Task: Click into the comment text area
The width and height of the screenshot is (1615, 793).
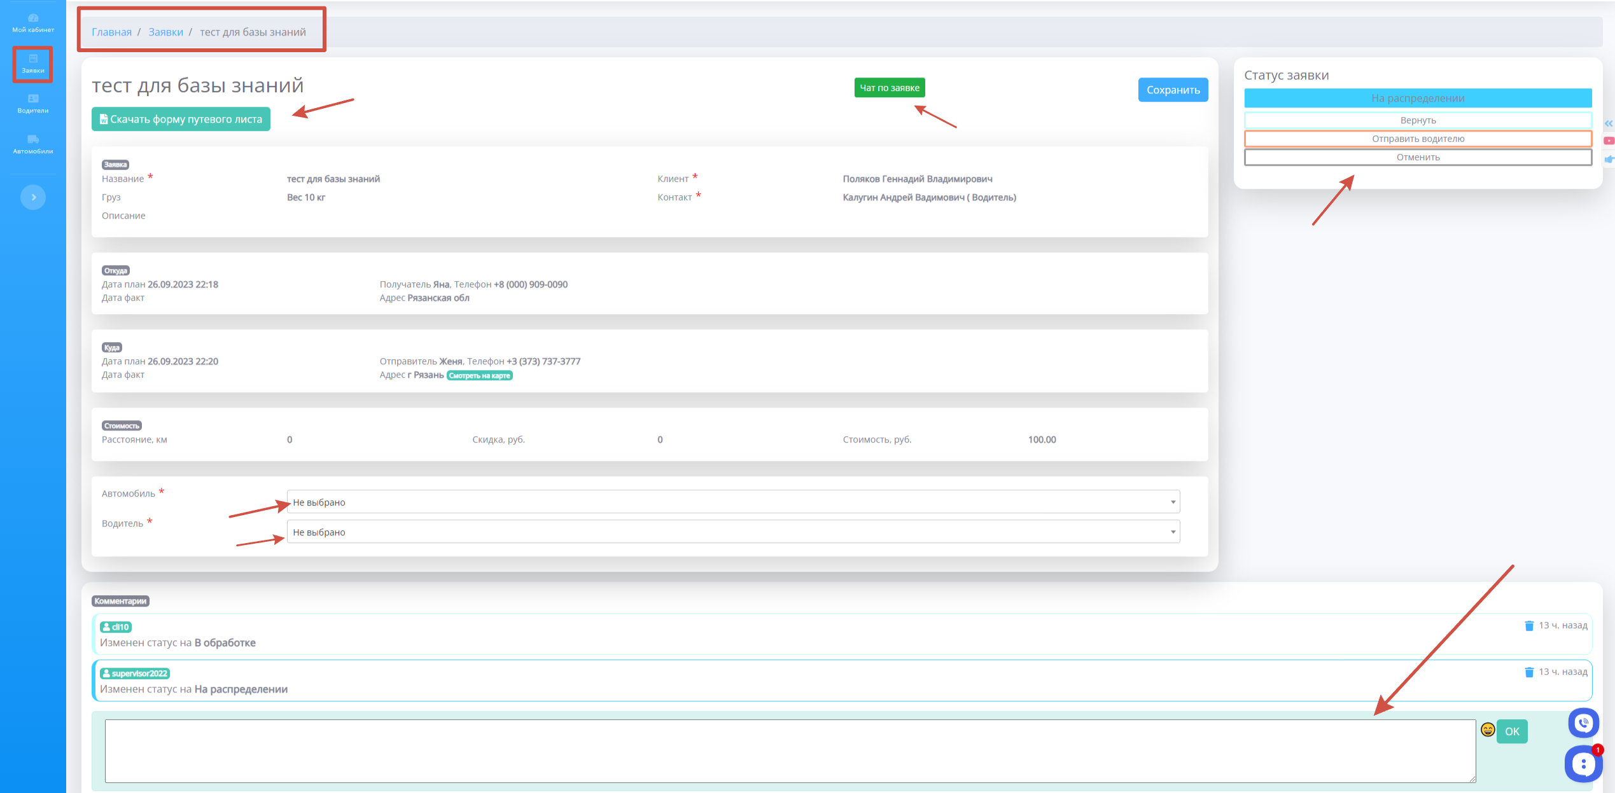Action: coord(789,750)
